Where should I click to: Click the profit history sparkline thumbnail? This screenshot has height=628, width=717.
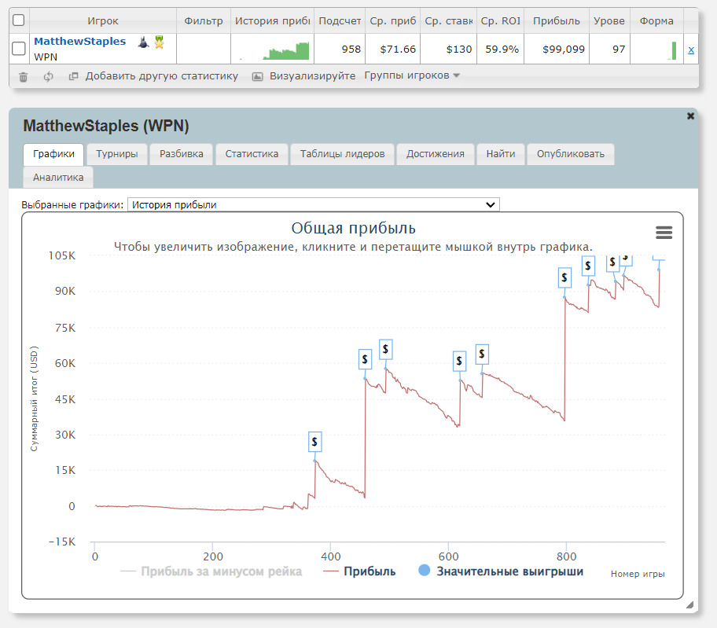pos(274,50)
